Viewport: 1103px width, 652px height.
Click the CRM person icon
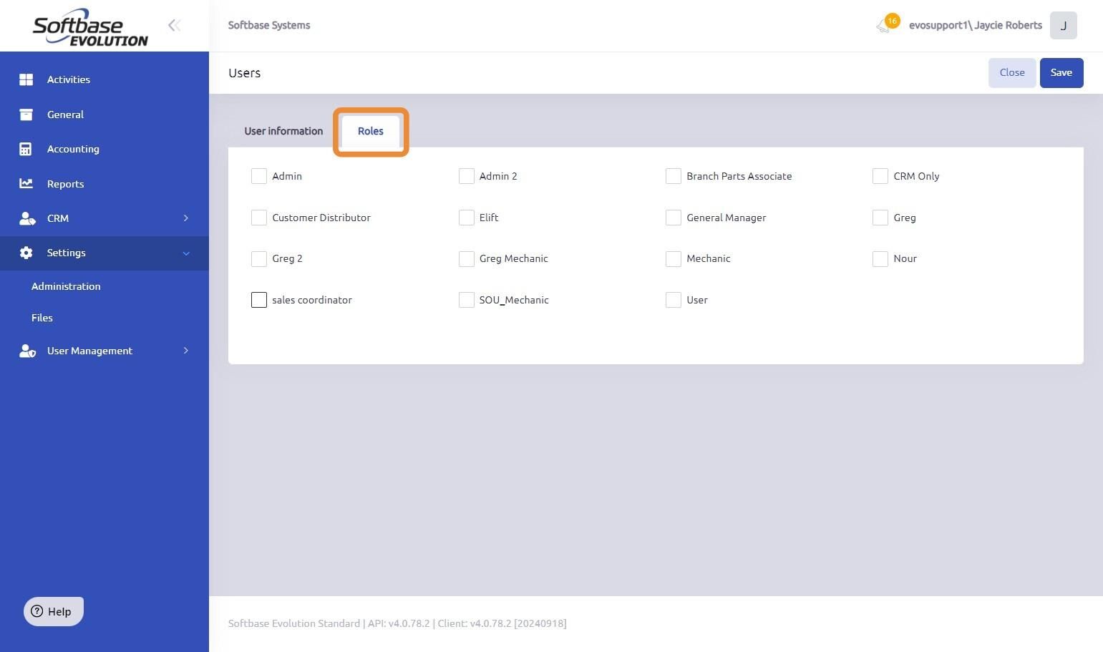tap(27, 218)
